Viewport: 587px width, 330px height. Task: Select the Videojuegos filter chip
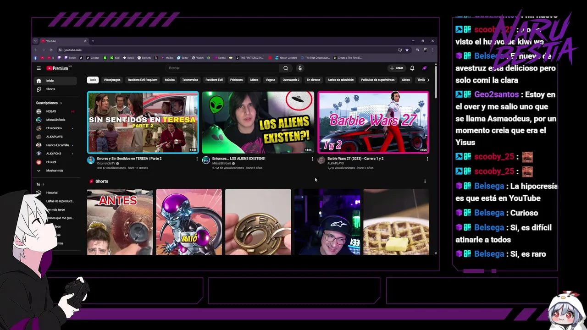(x=112, y=80)
